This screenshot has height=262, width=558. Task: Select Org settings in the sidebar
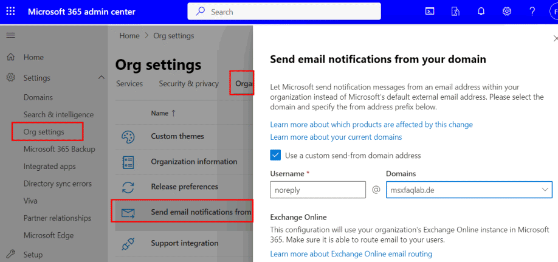coord(44,132)
